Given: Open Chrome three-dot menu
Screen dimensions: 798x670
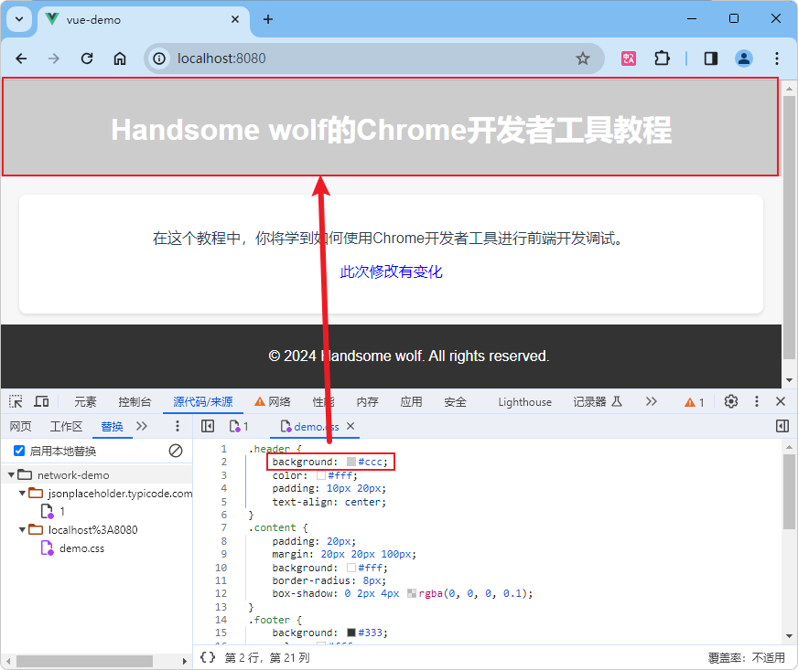Looking at the screenshot, I should tap(777, 58).
